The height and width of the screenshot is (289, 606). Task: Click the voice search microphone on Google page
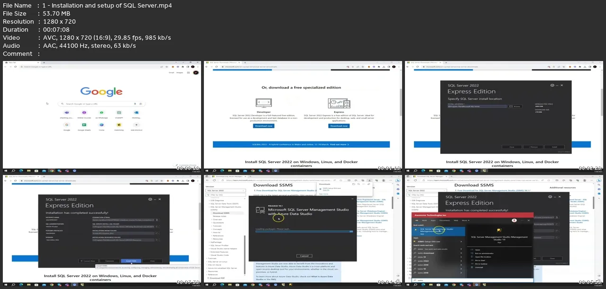click(136, 104)
